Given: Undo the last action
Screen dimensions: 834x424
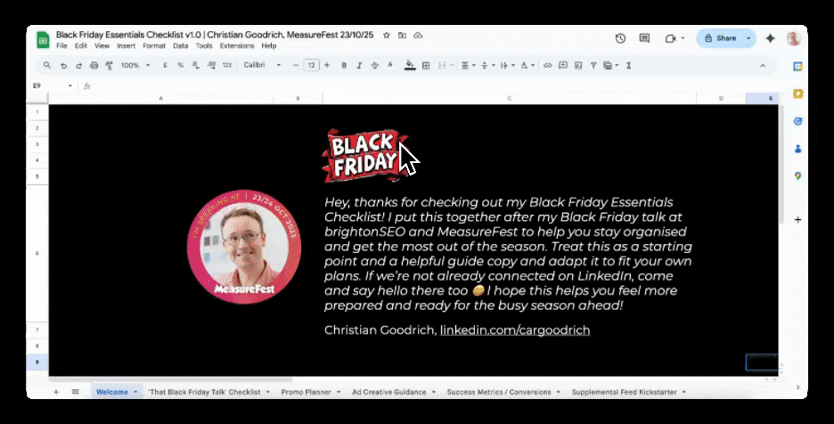Looking at the screenshot, I should coord(63,65).
